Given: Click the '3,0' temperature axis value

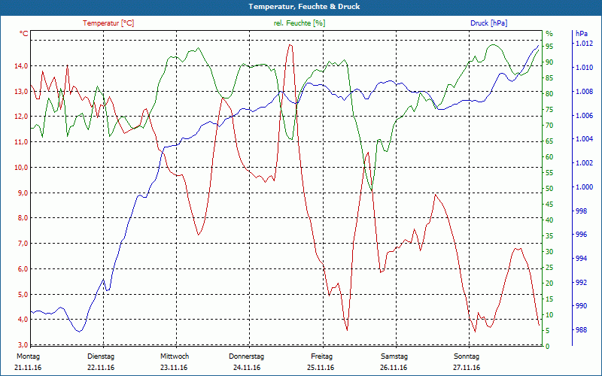Looking at the screenshot, I should (23, 344).
